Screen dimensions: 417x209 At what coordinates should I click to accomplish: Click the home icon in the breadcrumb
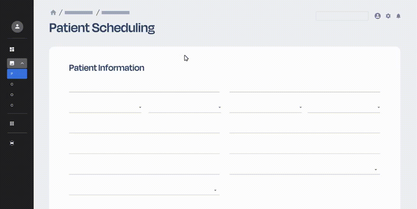pos(53,12)
